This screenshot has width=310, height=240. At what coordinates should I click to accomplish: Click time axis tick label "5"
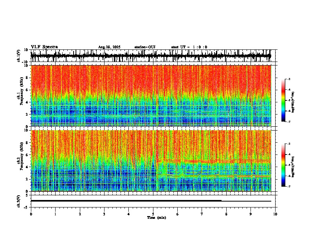pyautogui.click(x=153, y=214)
